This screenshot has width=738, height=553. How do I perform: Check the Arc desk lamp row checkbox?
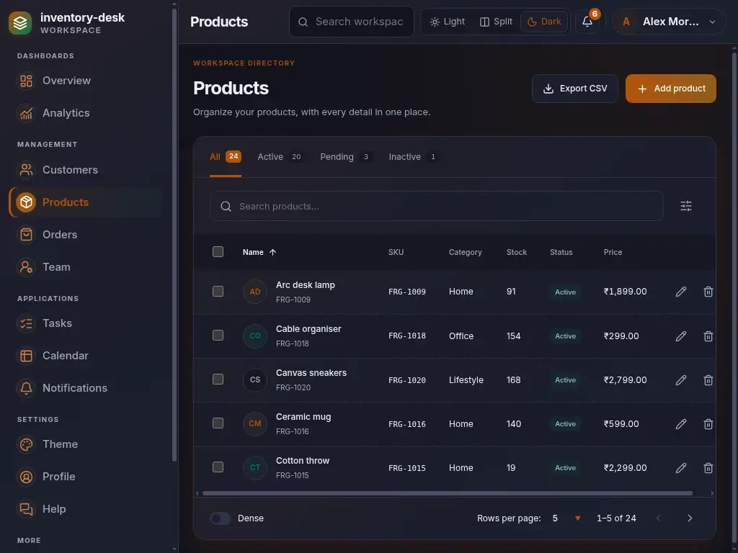[218, 291]
